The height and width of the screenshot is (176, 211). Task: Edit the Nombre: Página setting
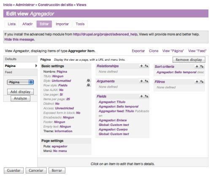click(62, 72)
